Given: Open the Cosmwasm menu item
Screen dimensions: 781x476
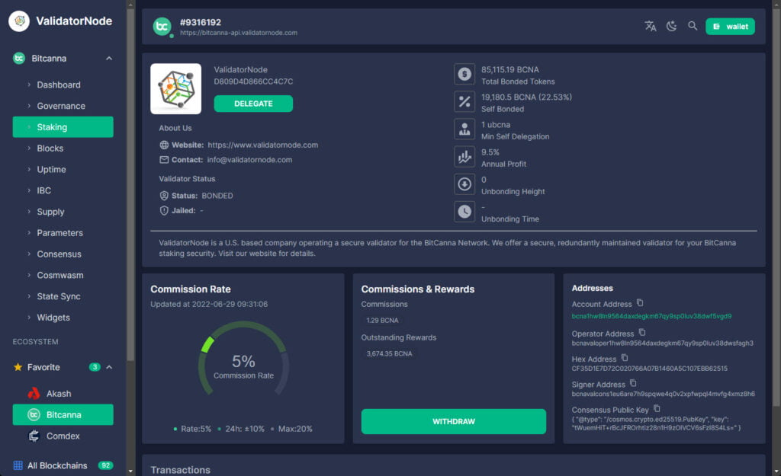Looking at the screenshot, I should pos(63,275).
